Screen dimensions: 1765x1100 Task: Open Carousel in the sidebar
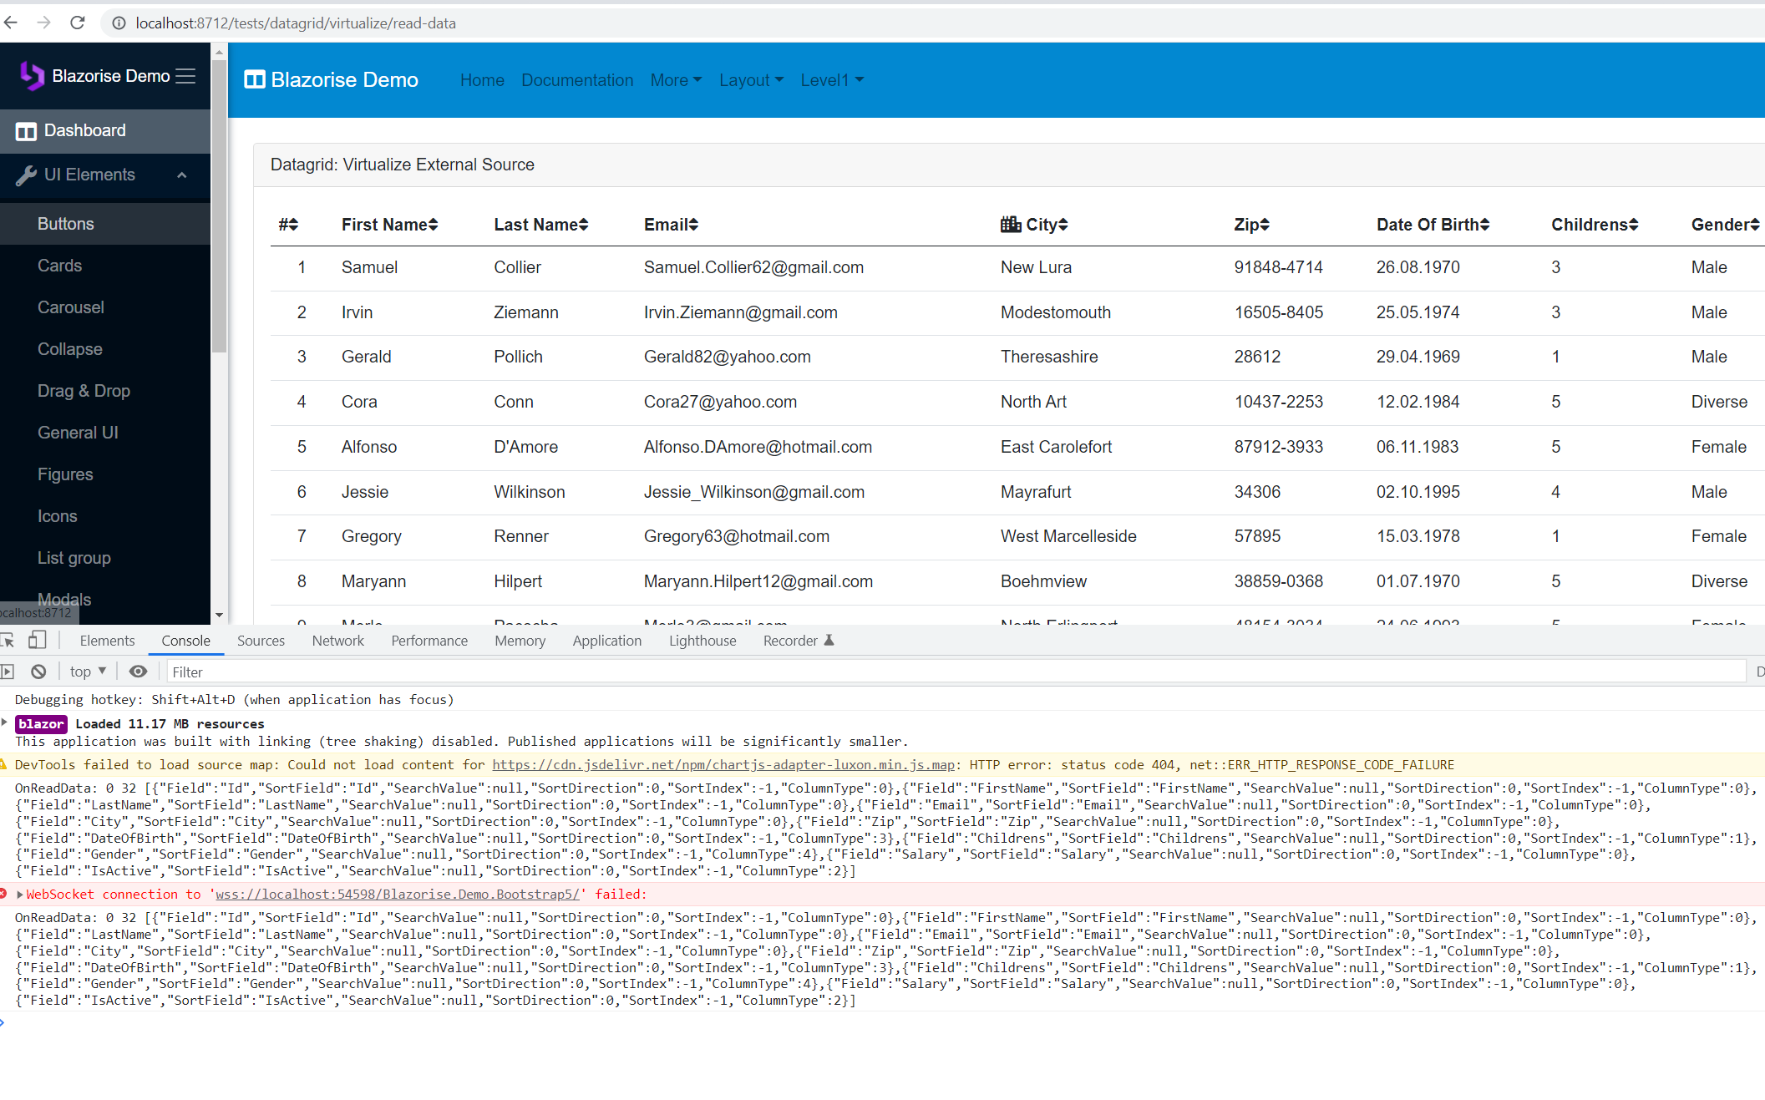(105, 307)
